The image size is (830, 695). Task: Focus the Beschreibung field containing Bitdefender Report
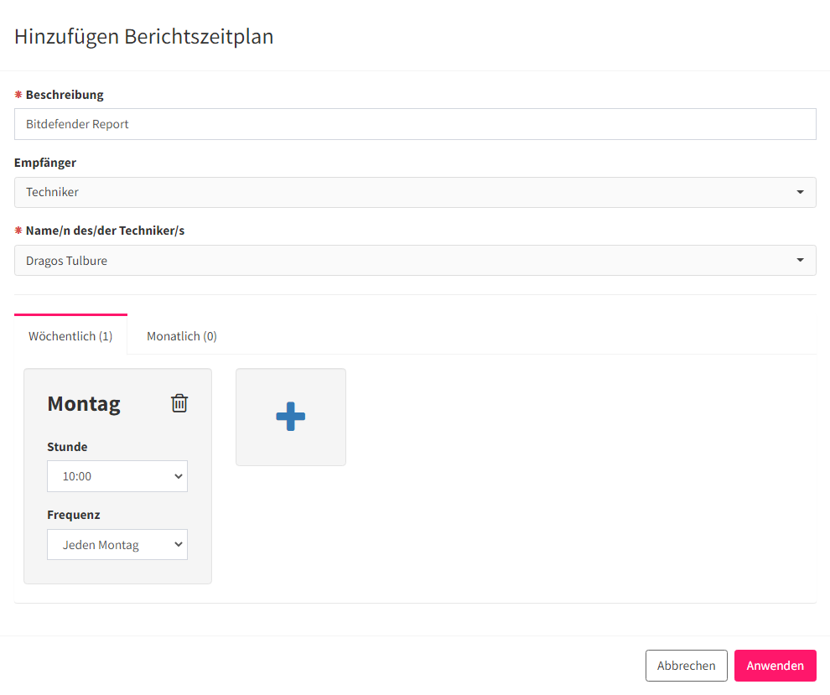[415, 124]
